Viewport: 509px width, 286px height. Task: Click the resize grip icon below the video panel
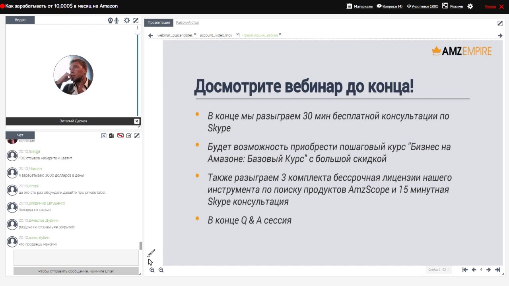click(139, 127)
